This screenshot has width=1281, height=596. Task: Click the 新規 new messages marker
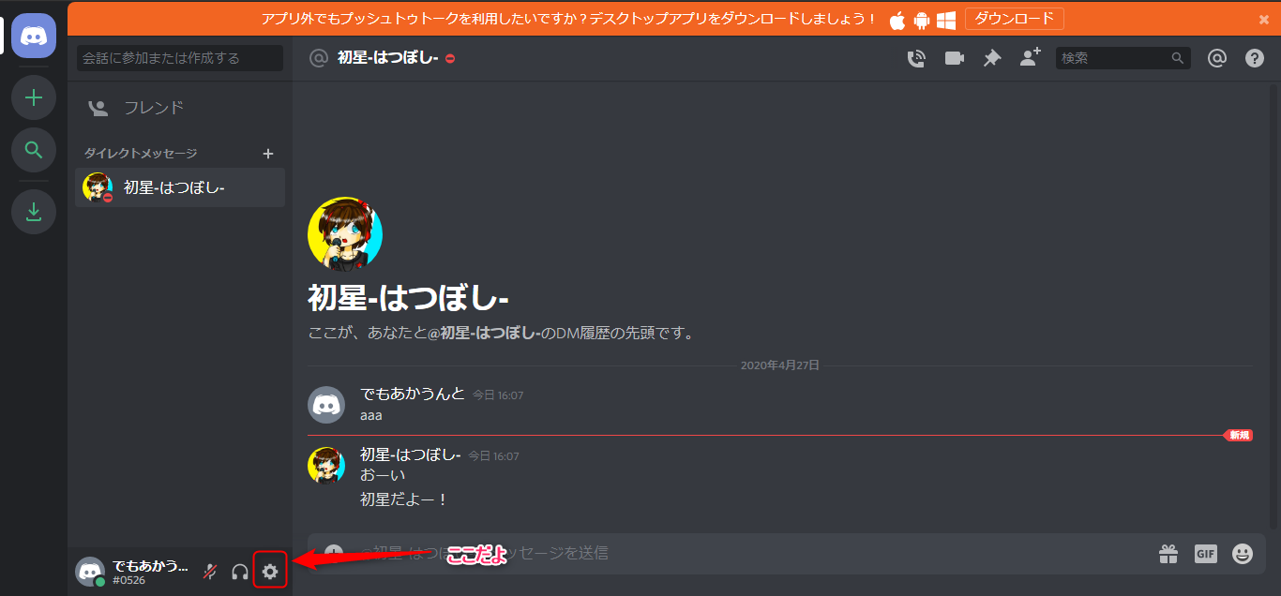click(x=1239, y=436)
